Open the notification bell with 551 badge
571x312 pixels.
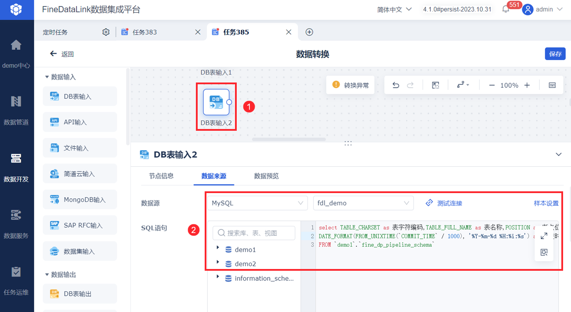coord(506,9)
